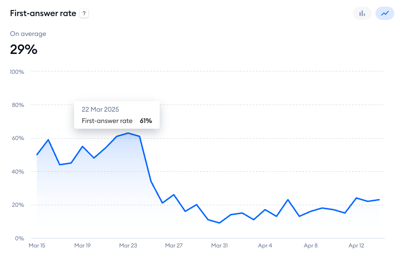This screenshot has height=264, width=400.
Task: Click the Mar 19 x-axis label
Action: click(82, 246)
